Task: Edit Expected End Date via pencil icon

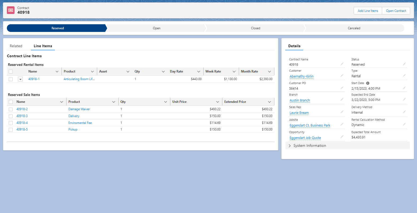Action: tap(404, 99)
